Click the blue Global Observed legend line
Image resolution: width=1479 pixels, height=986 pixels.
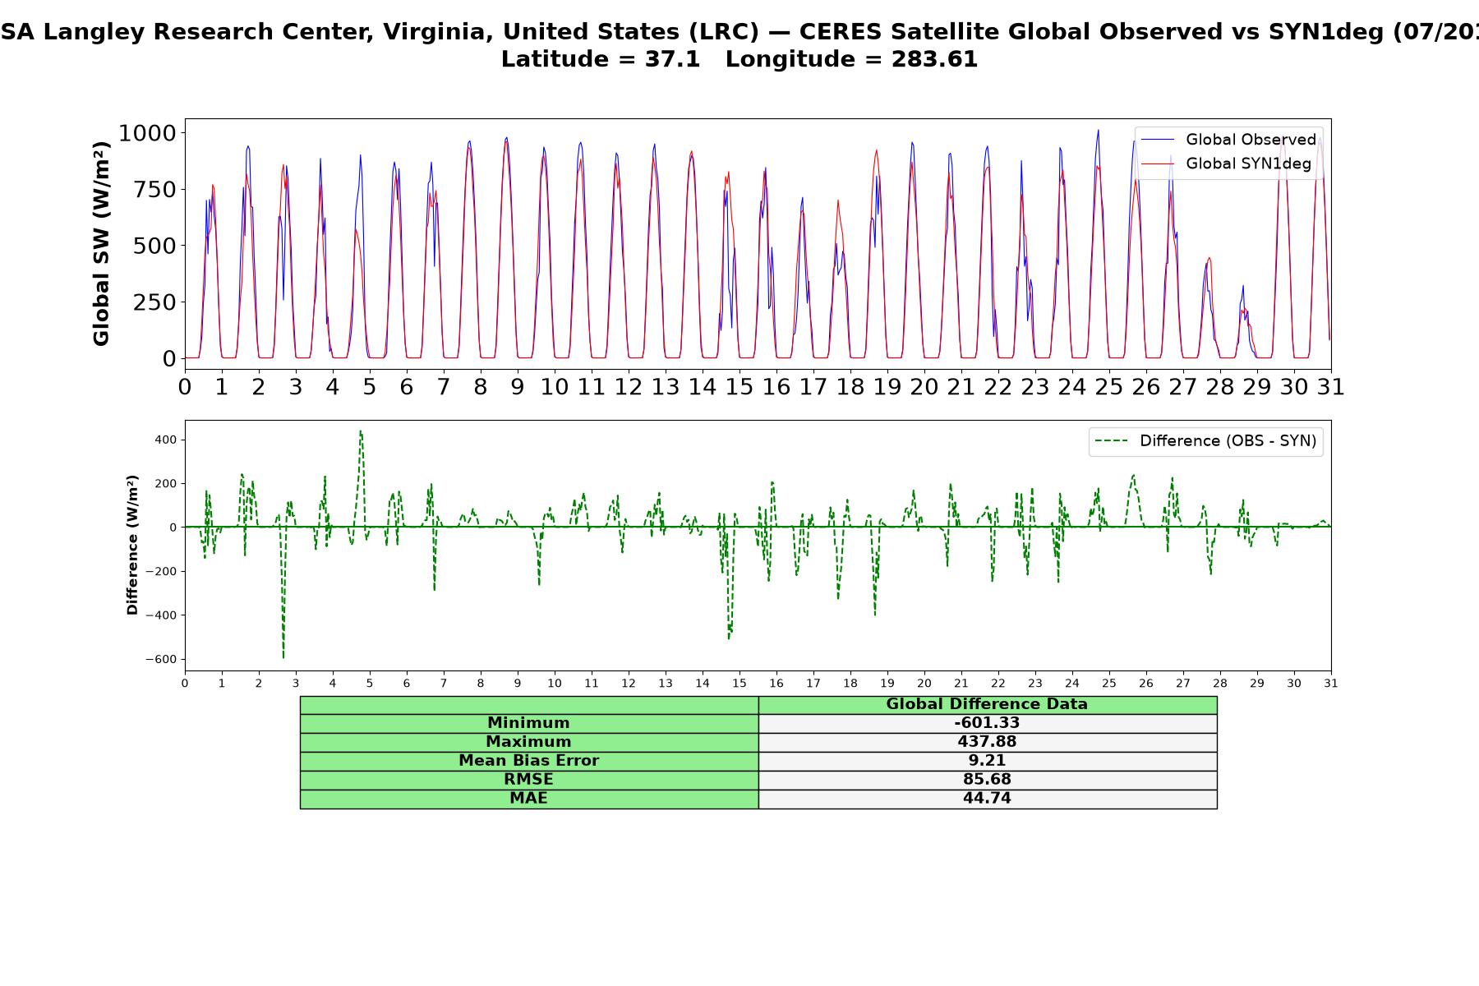1158,140
